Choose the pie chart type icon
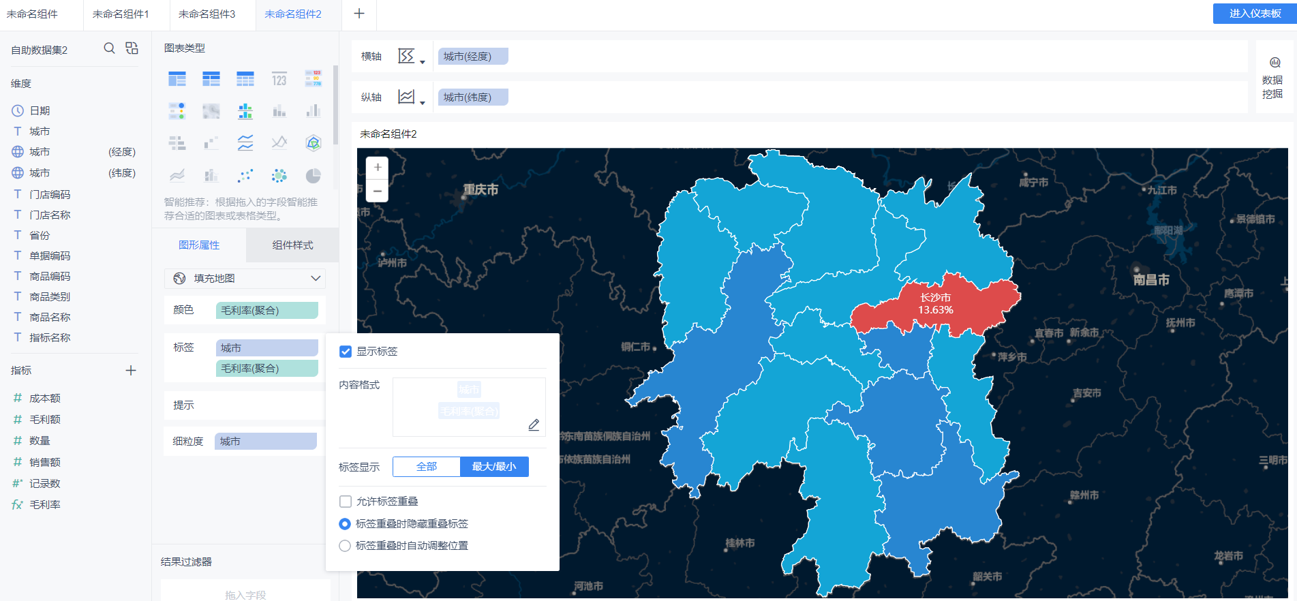The width and height of the screenshot is (1297, 601). (313, 176)
